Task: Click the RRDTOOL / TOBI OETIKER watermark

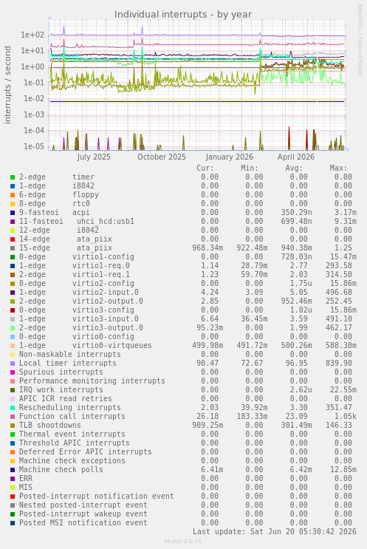Action: pyautogui.click(x=360, y=40)
